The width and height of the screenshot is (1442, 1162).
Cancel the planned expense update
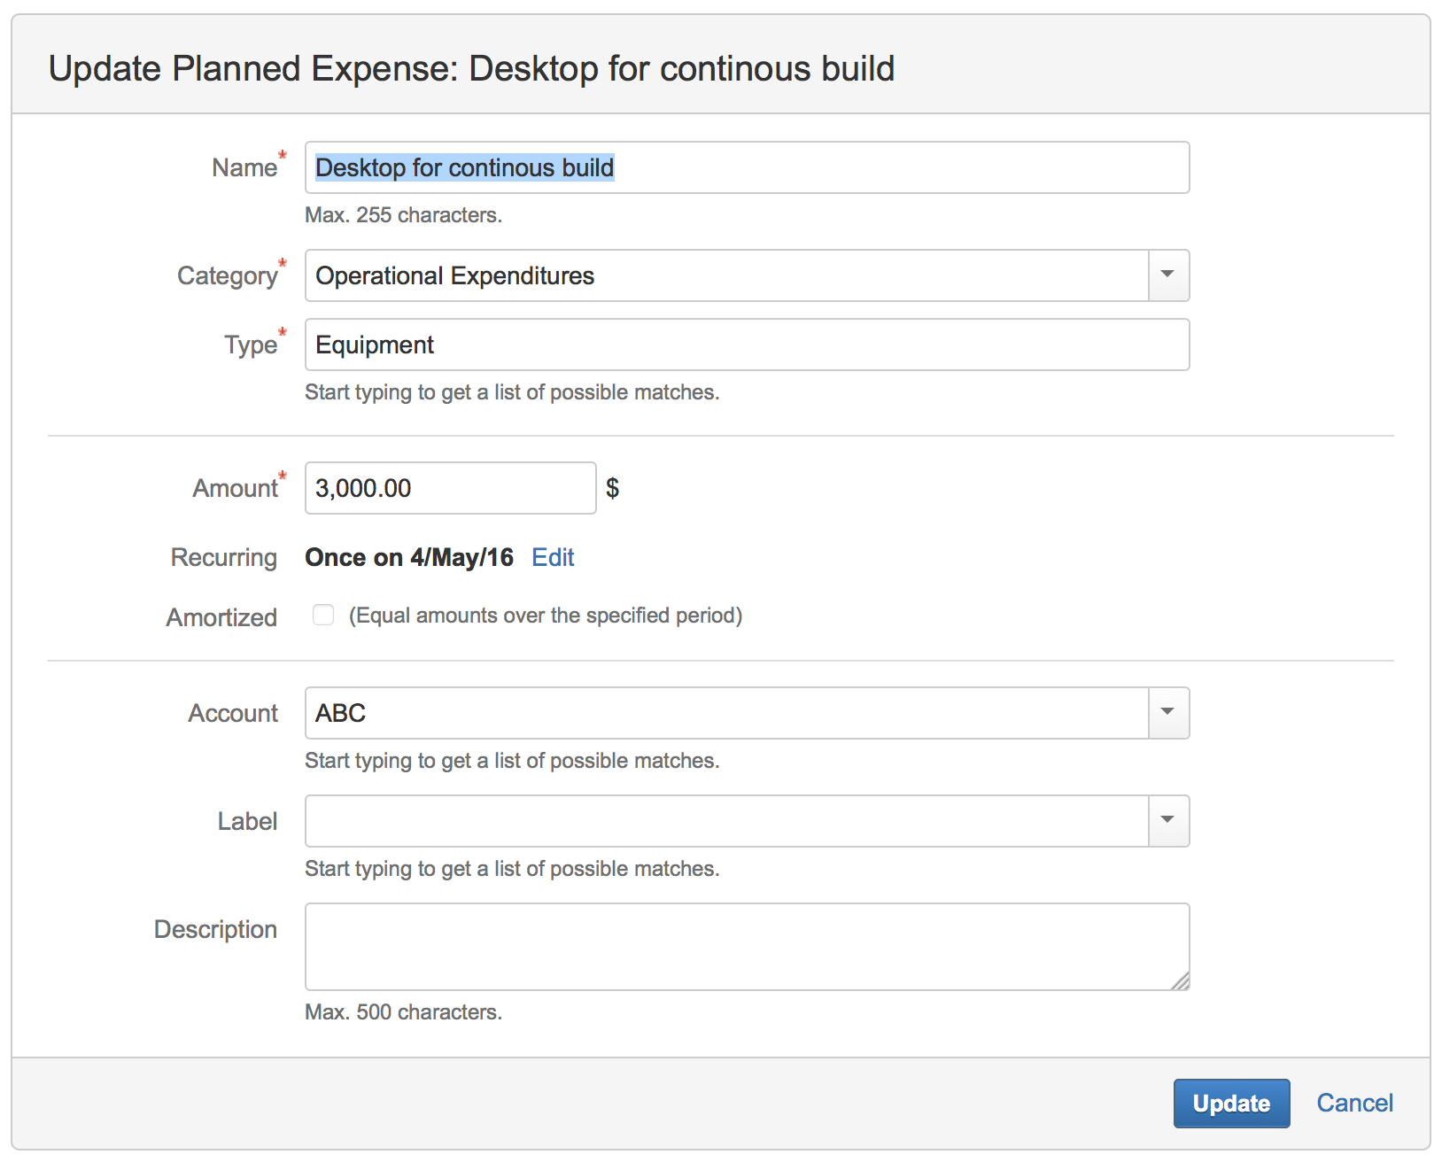(1353, 1103)
